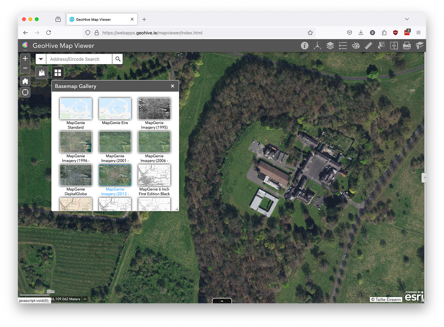Open Firefox View tab list icon
Image resolution: width=444 pixels, height=327 pixels.
coord(58,19)
